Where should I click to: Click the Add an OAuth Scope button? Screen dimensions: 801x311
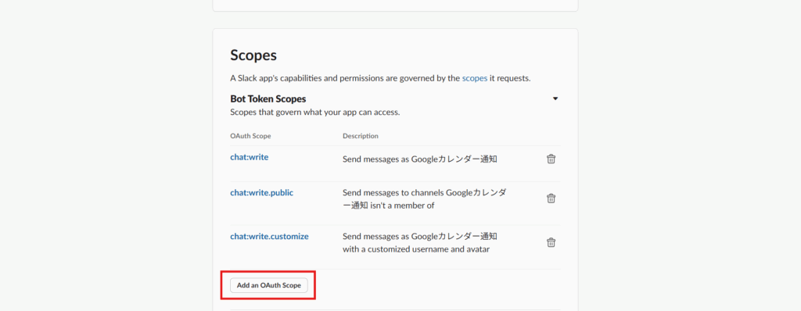269,285
